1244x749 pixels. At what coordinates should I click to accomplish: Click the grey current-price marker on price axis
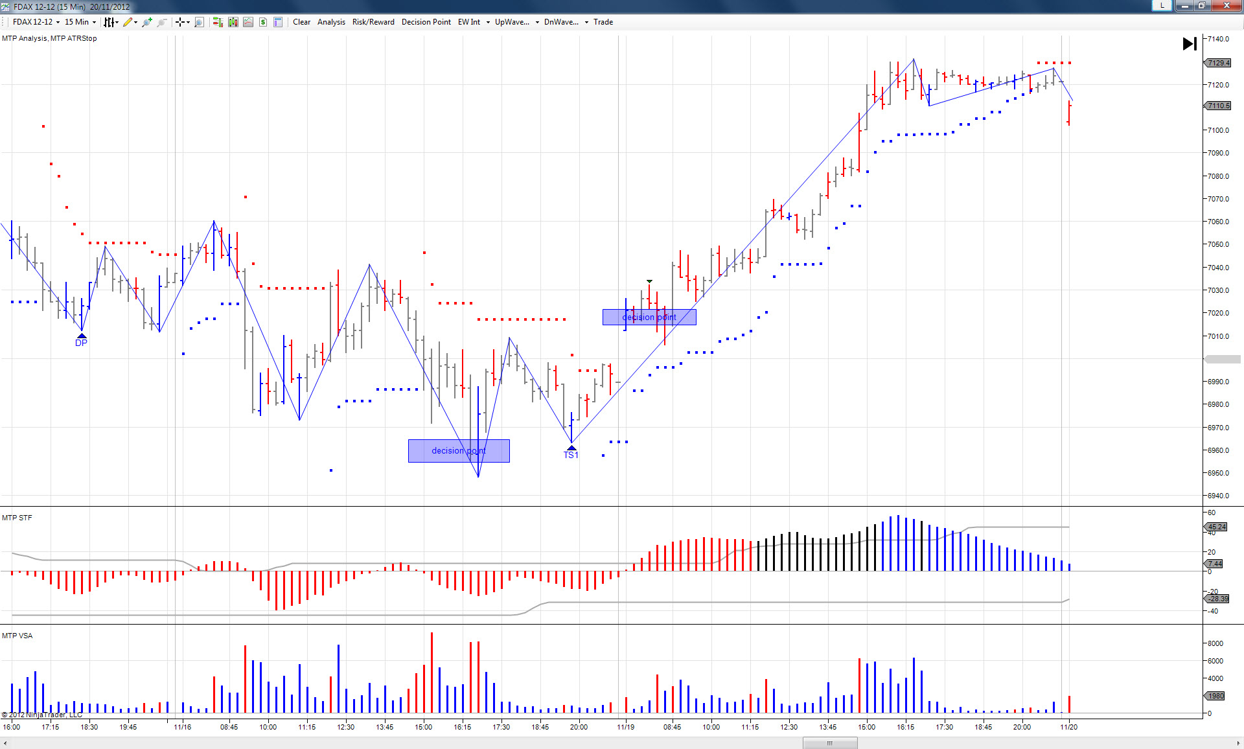(1223, 359)
